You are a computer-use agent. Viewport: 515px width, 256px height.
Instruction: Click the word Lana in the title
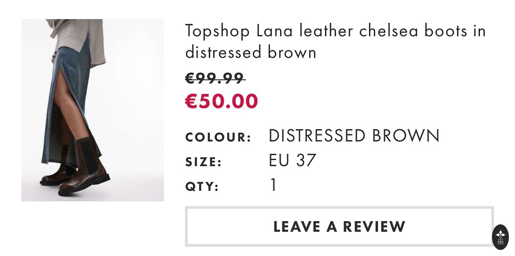pyautogui.click(x=274, y=31)
